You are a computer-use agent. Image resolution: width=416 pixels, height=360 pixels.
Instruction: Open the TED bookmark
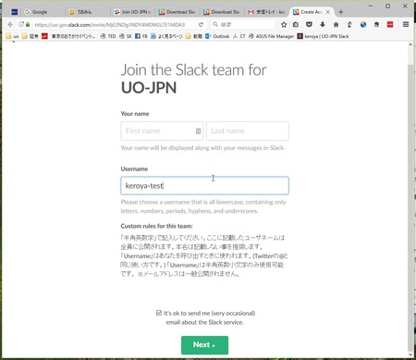click(108, 36)
